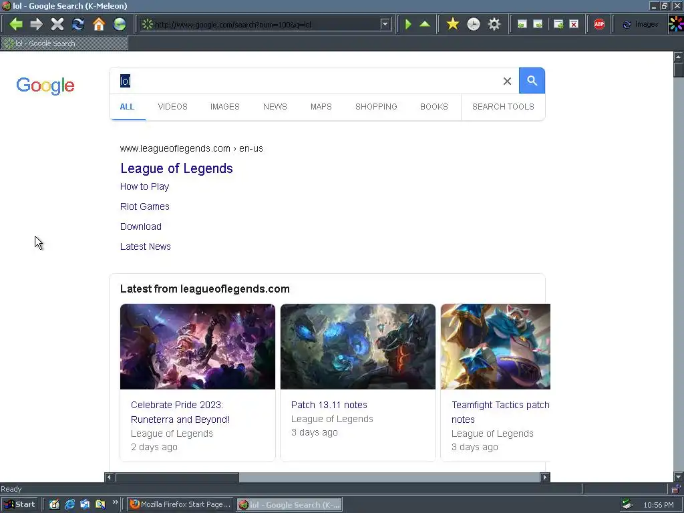Open 'Celebrate Pride 2023: Runeterra and Beyond!' link
This screenshot has width=684, height=513.
pyautogui.click(x=180, y=412)
